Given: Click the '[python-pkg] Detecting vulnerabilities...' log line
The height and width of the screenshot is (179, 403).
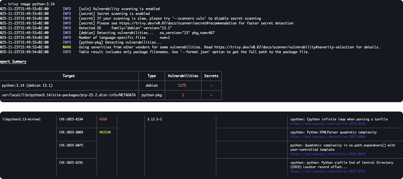Looking at the screenshot, I should tap(120, 42).
